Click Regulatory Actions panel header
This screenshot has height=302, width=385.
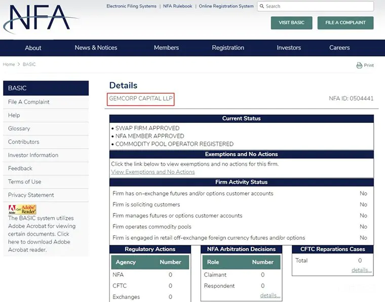[150, 249]
